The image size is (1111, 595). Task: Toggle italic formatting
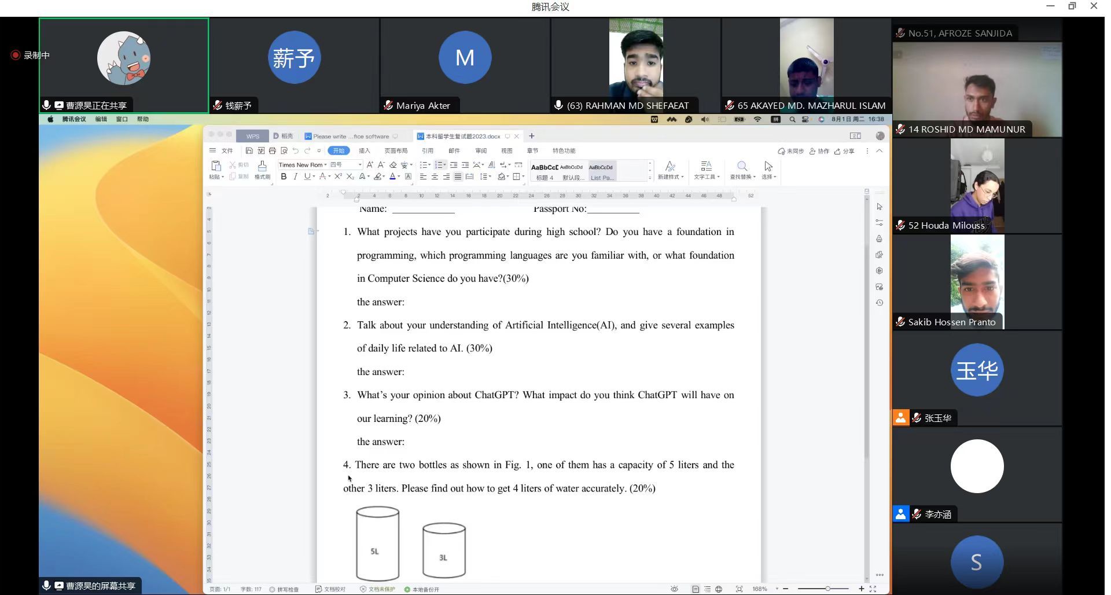295,177
